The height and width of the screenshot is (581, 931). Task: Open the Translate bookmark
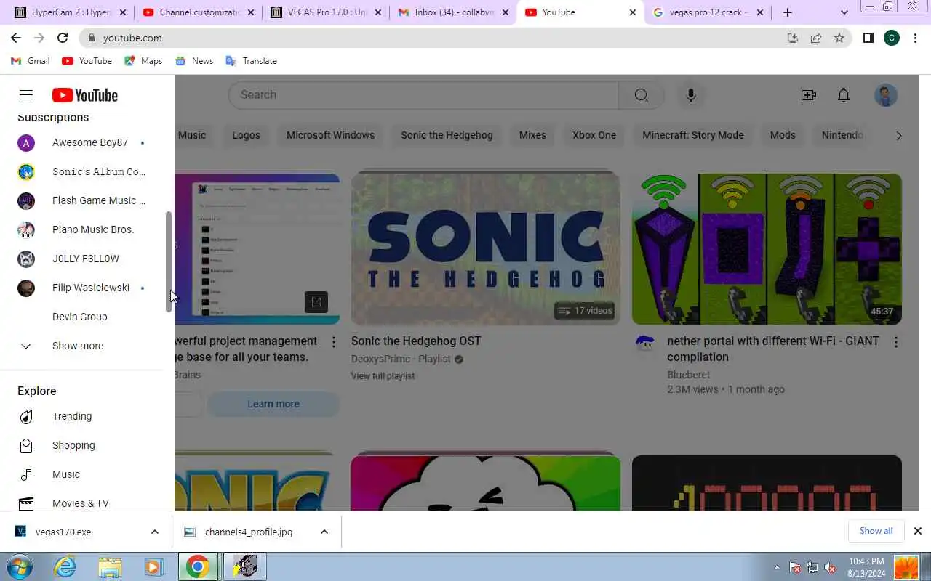coord(252,61)
